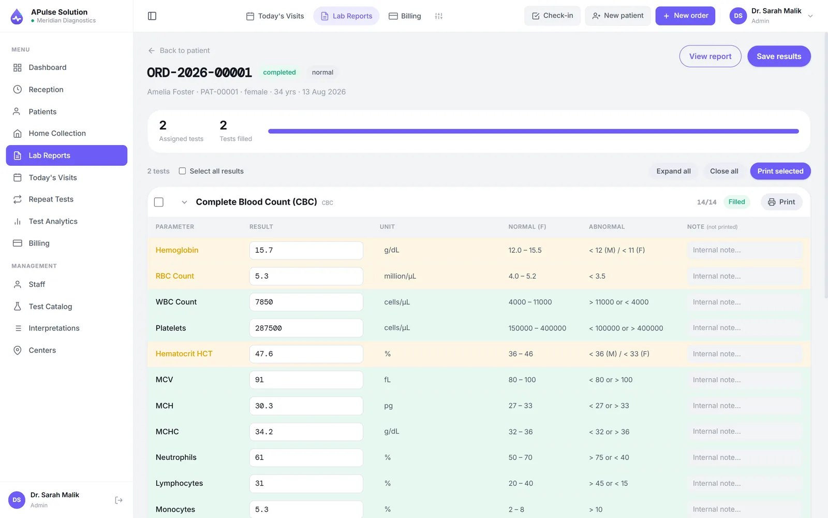Switch to Today's Visits top tab
Image resolution: width=828 pixels, height=518 pixels.
click(275, 16)
